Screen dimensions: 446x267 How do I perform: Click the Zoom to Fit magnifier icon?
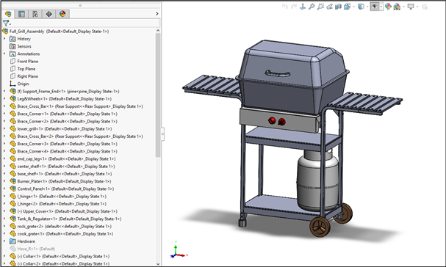[x=312, y=7]
